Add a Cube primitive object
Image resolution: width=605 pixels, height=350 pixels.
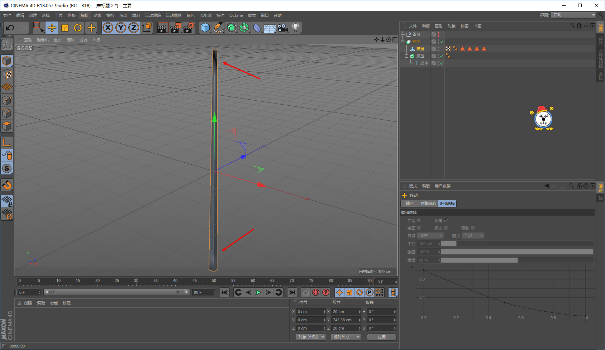[205, 28]
